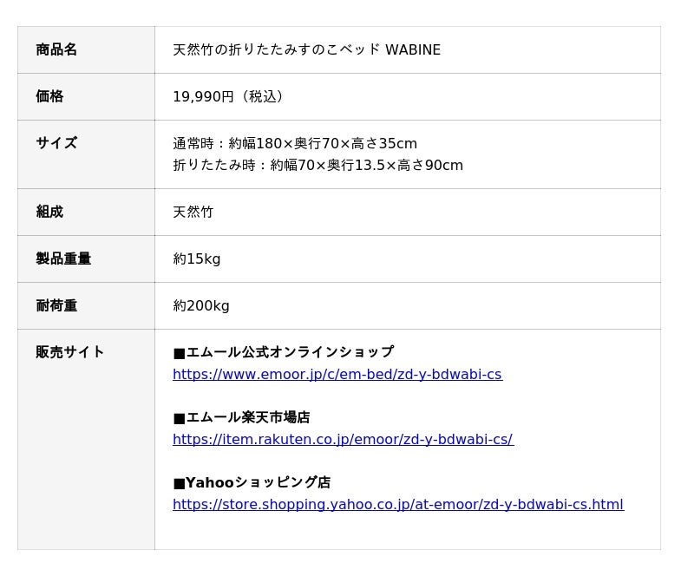
Task: Click the 天然竹 composition value
Action: click(193, 213)
